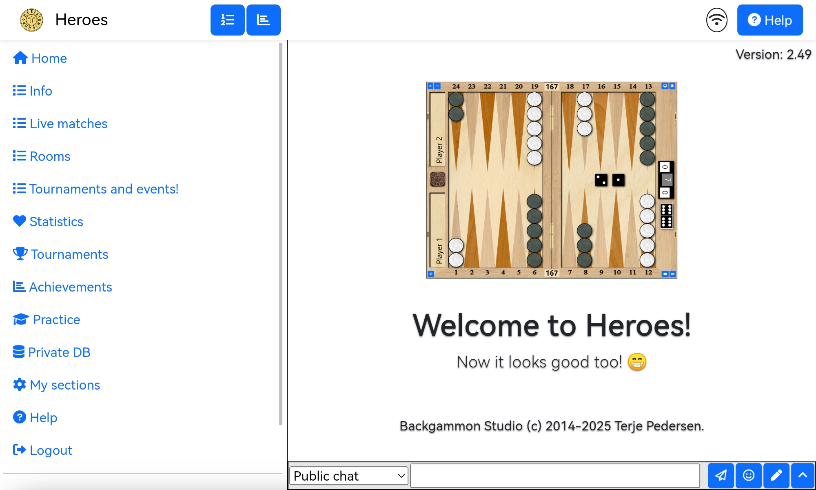
Task: Click the graduation cap Practice icon
Action: pos(21,319)
